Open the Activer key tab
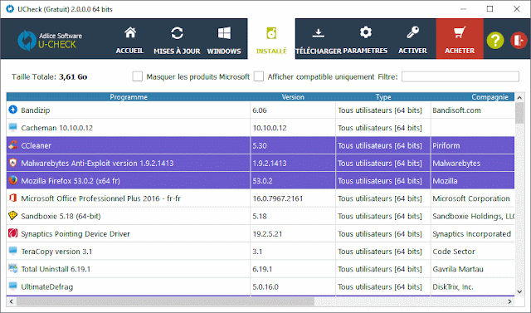The width and height of the screenshot is (531, 313). [x=412, y=40]
